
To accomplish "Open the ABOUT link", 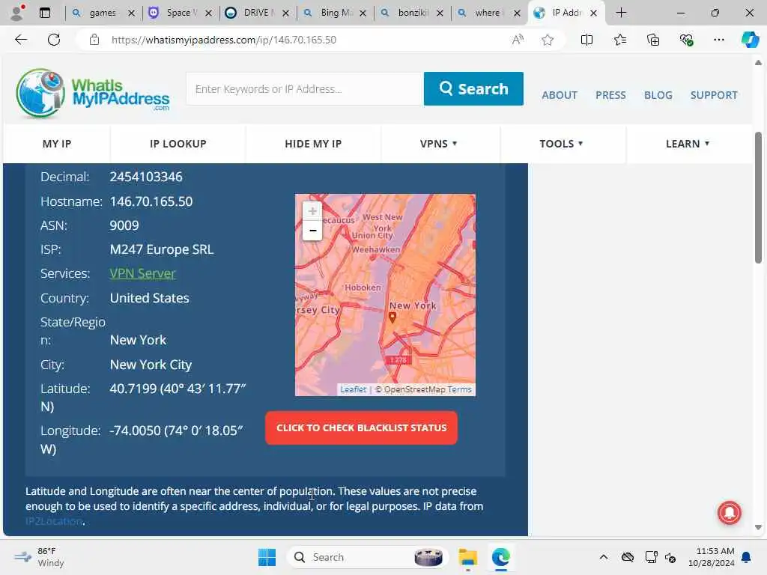I will point(560,95).
